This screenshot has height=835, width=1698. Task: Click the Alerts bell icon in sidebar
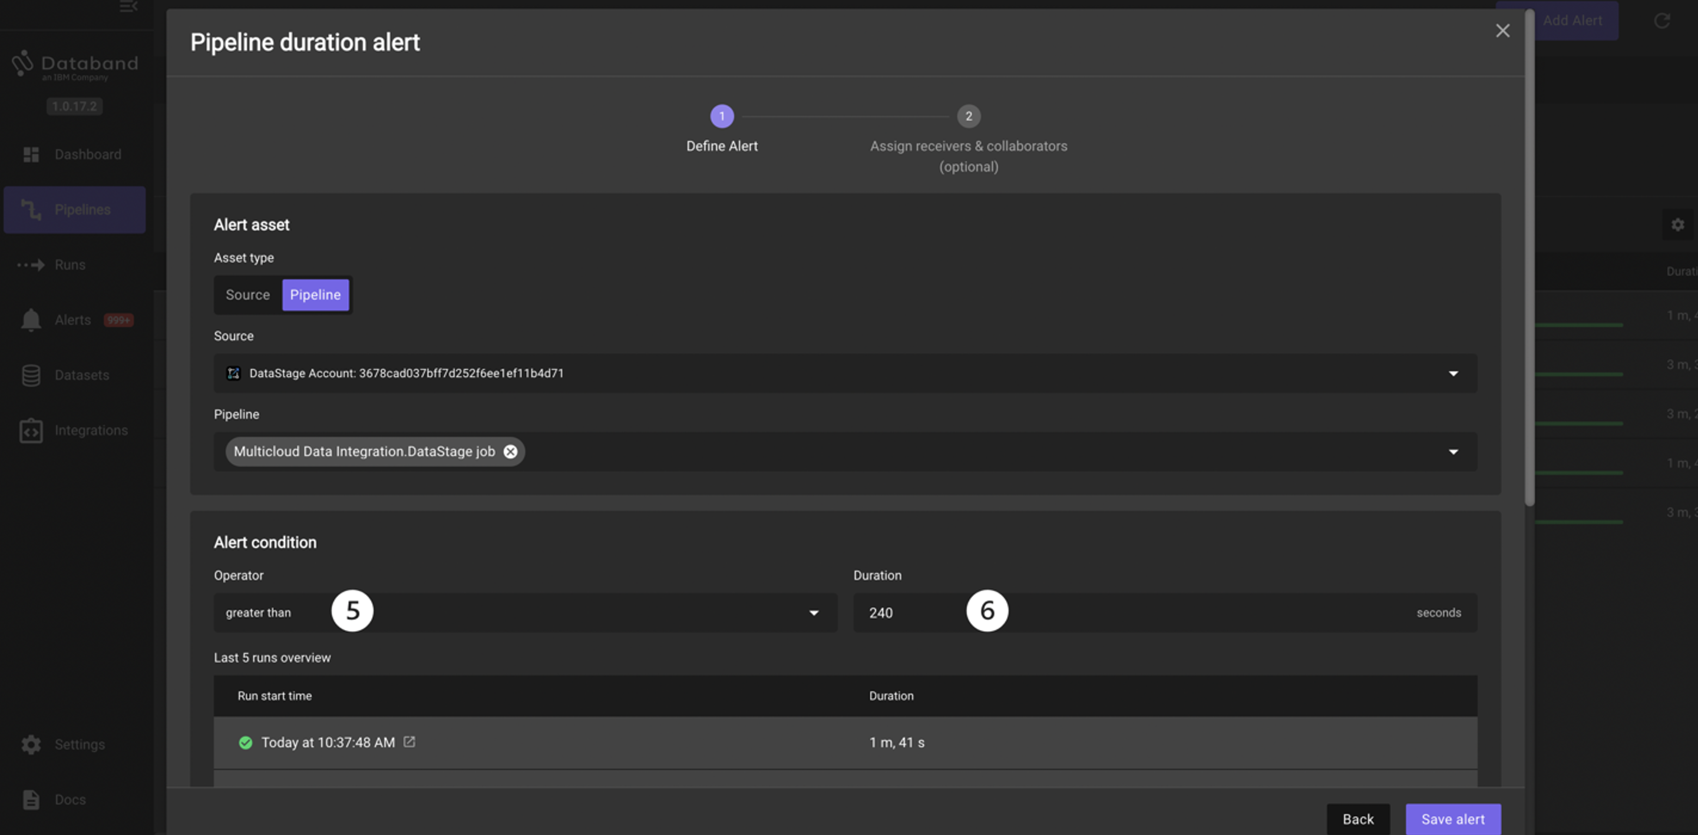[31, 320]
